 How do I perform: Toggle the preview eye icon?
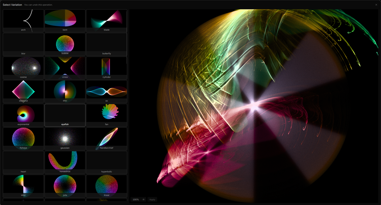(x=143, y=200)
